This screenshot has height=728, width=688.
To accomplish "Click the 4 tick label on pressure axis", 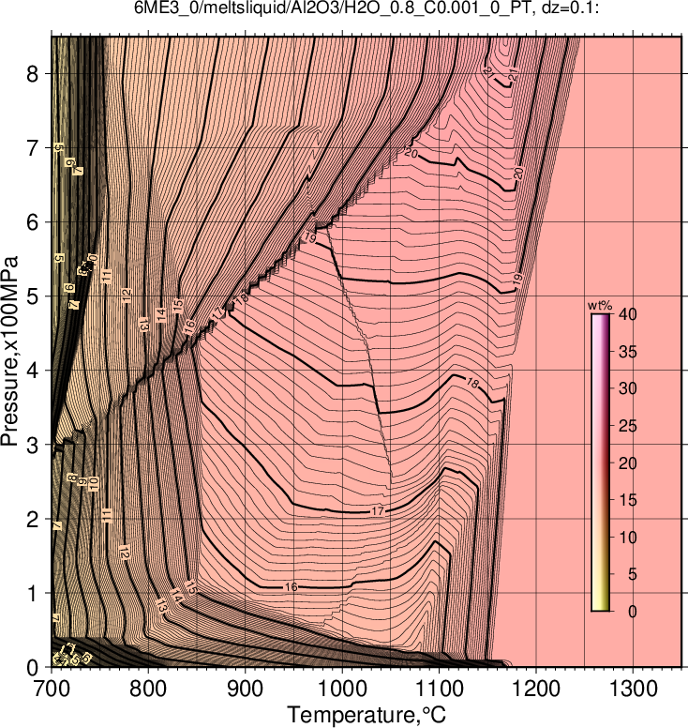I will coord(33,371).
